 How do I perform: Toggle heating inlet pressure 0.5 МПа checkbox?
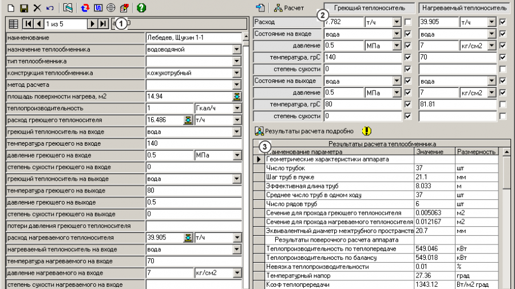(x=408, y=46)
